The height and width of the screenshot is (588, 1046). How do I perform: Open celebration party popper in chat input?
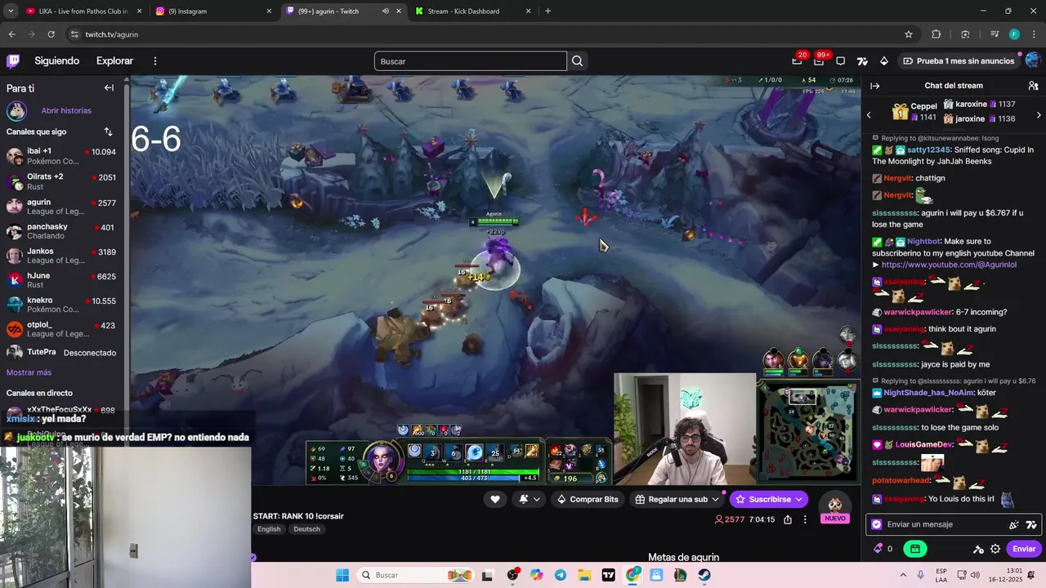(x=1014, y=524)
